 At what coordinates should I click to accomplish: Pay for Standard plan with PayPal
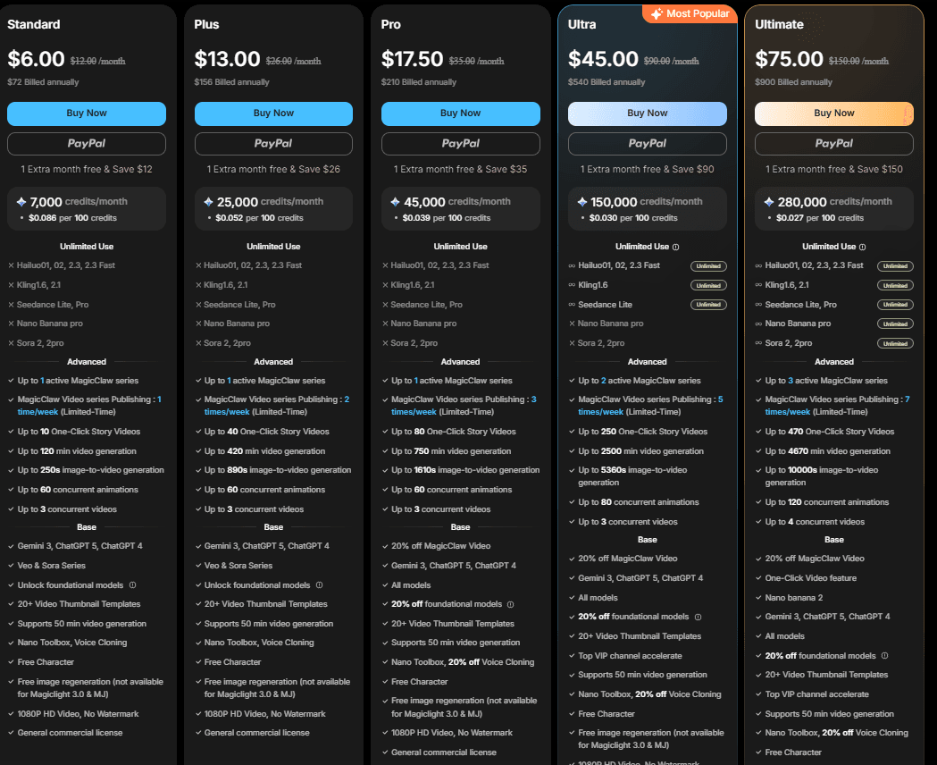[87, 143]
